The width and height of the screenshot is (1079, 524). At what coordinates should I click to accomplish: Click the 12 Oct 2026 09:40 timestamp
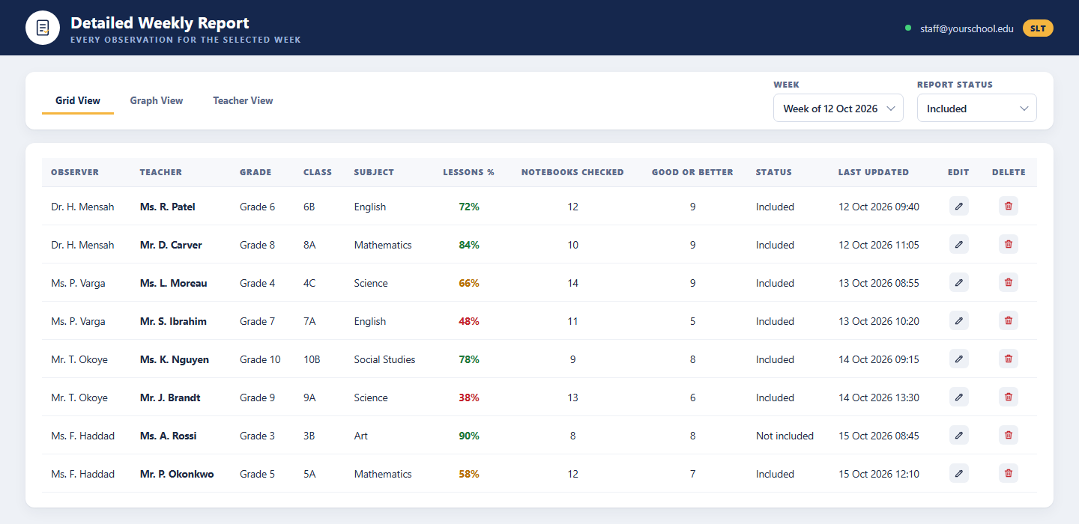[x=879, y=207]
